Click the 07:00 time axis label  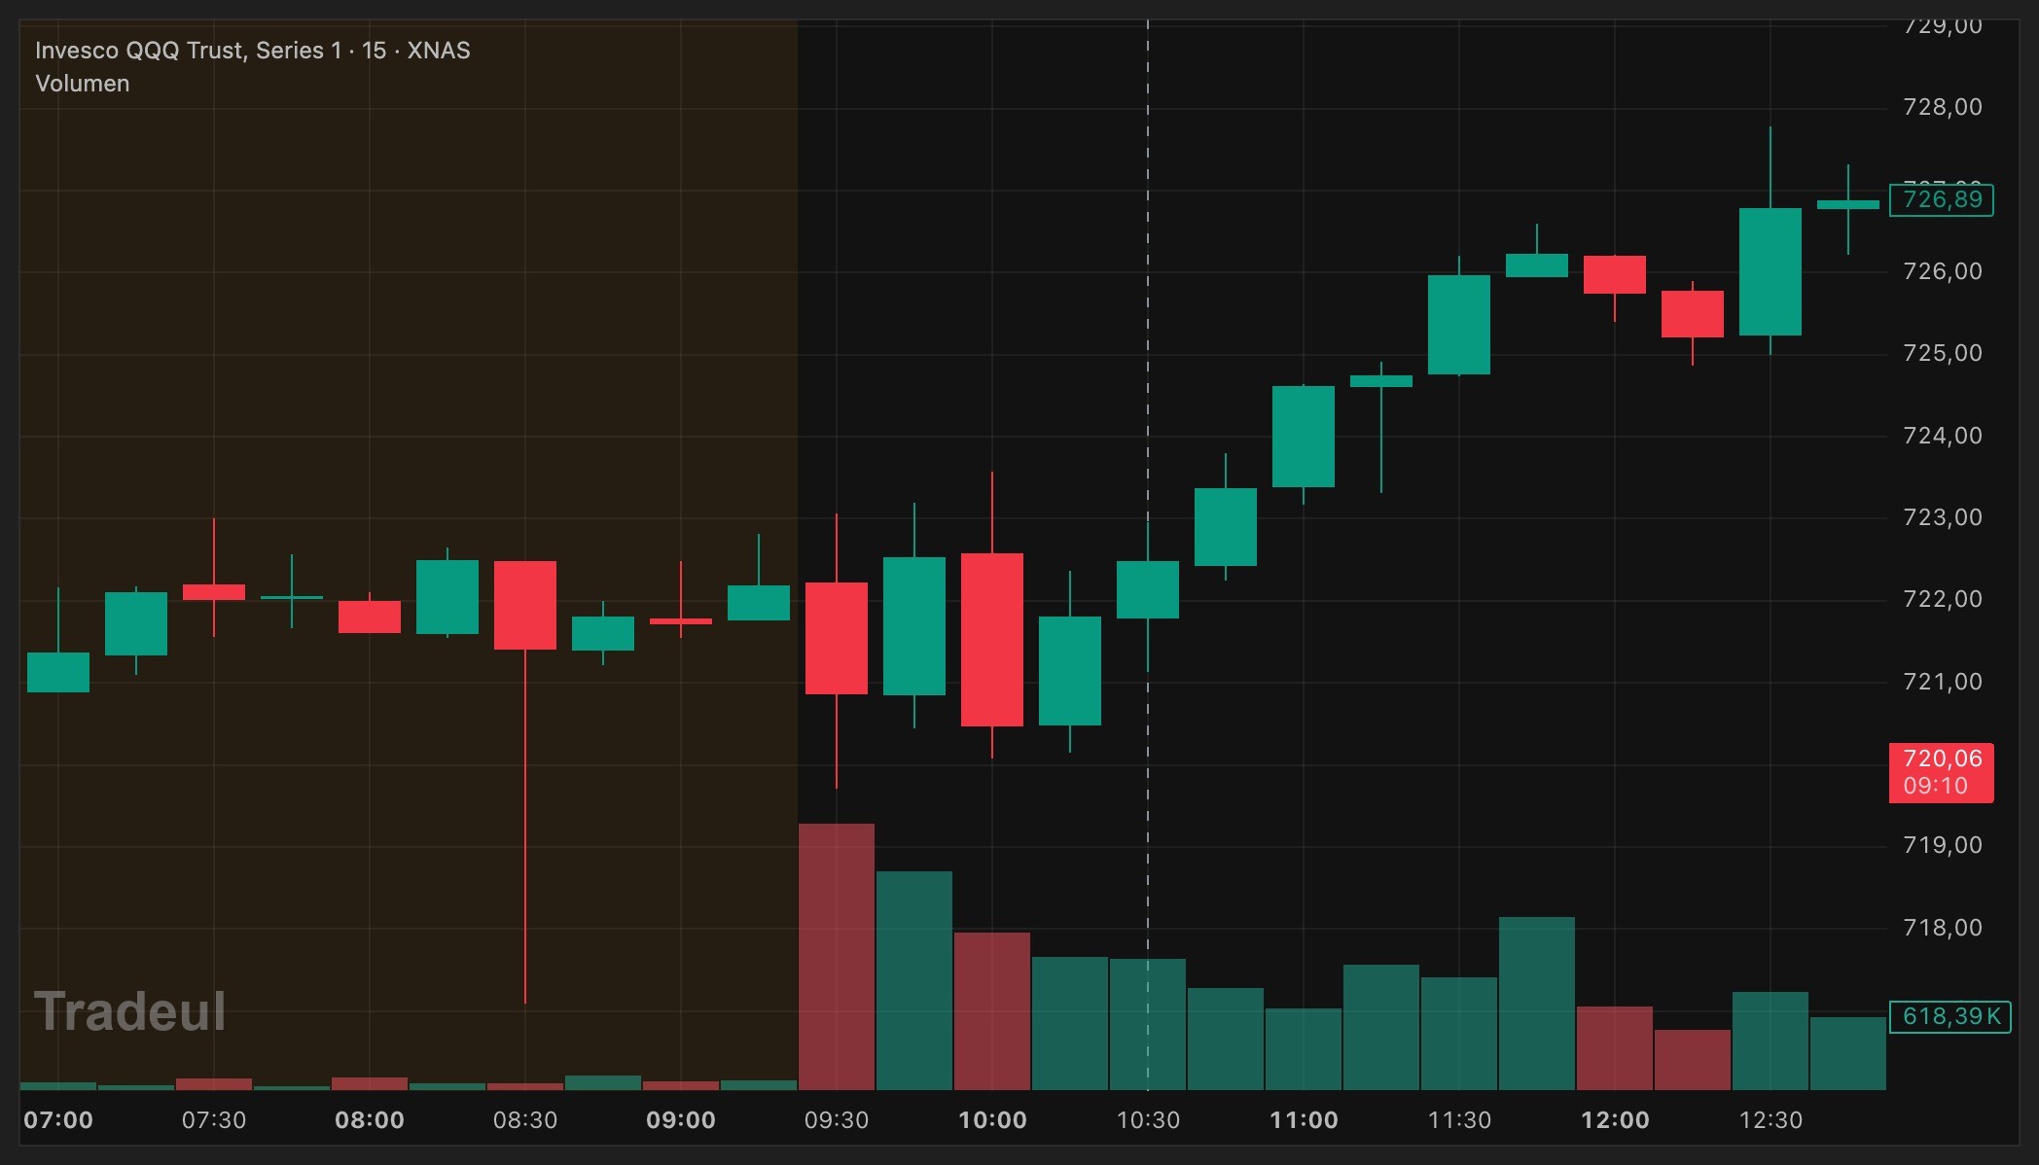[x=58, y=1120]
